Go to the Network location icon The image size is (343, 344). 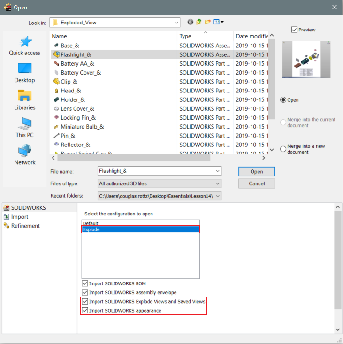(x=24, y=151)
